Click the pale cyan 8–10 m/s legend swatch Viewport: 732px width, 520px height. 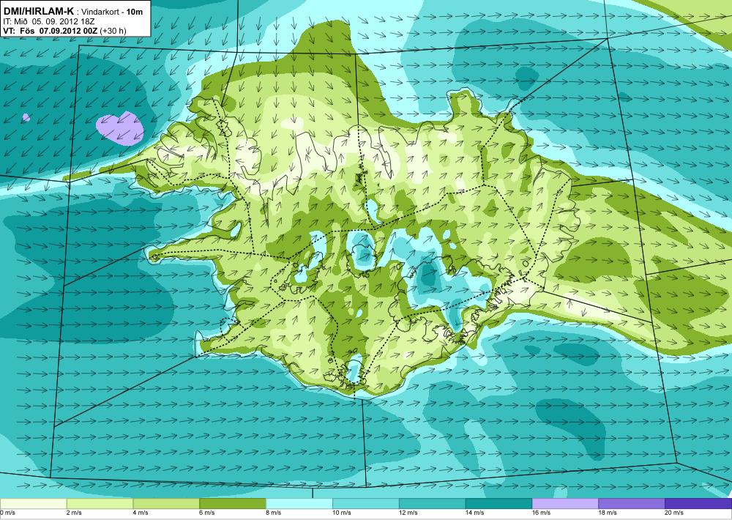(299, 504)
